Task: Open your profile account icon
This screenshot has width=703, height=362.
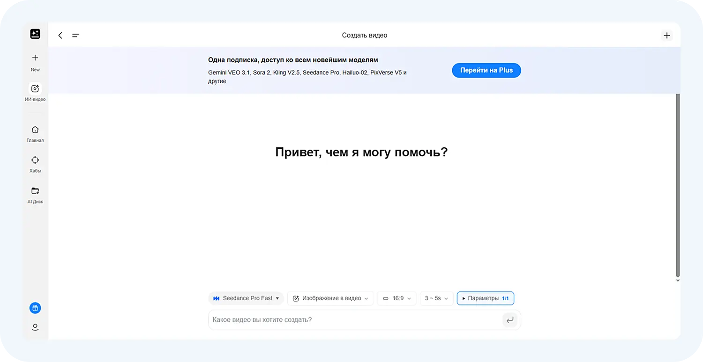Action: pos(35,327)
